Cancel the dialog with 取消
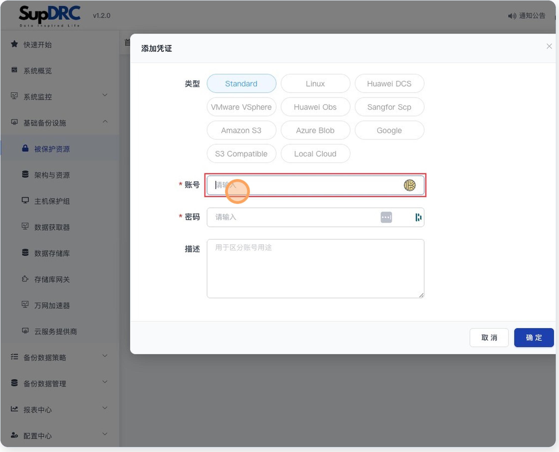 pos(489,338)
